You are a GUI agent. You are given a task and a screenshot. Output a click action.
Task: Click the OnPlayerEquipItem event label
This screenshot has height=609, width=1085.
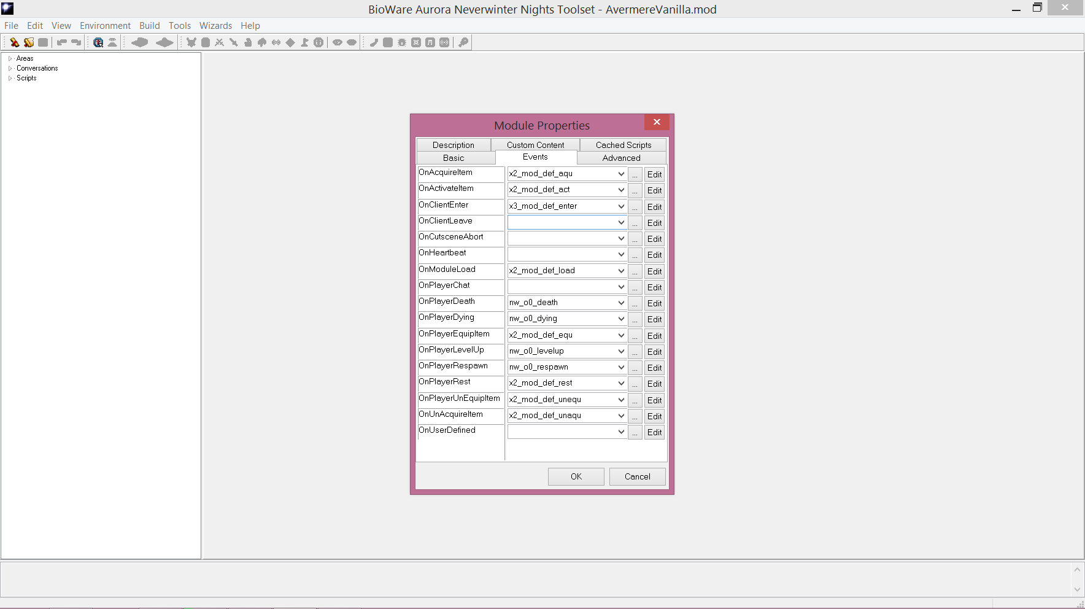454,333
